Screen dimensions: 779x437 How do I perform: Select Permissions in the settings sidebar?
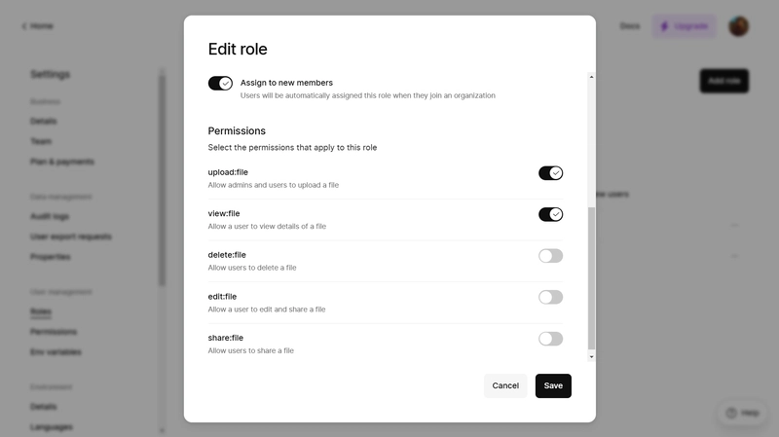[54, 332]
